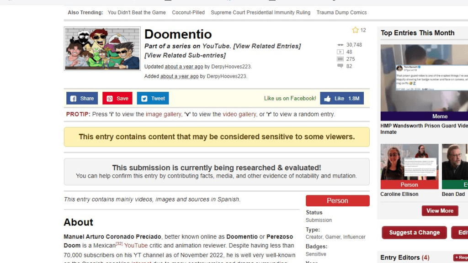Click the Doomentio entry thumbnail image
This screenshot has width=468, height=263.
click(102, 48)
